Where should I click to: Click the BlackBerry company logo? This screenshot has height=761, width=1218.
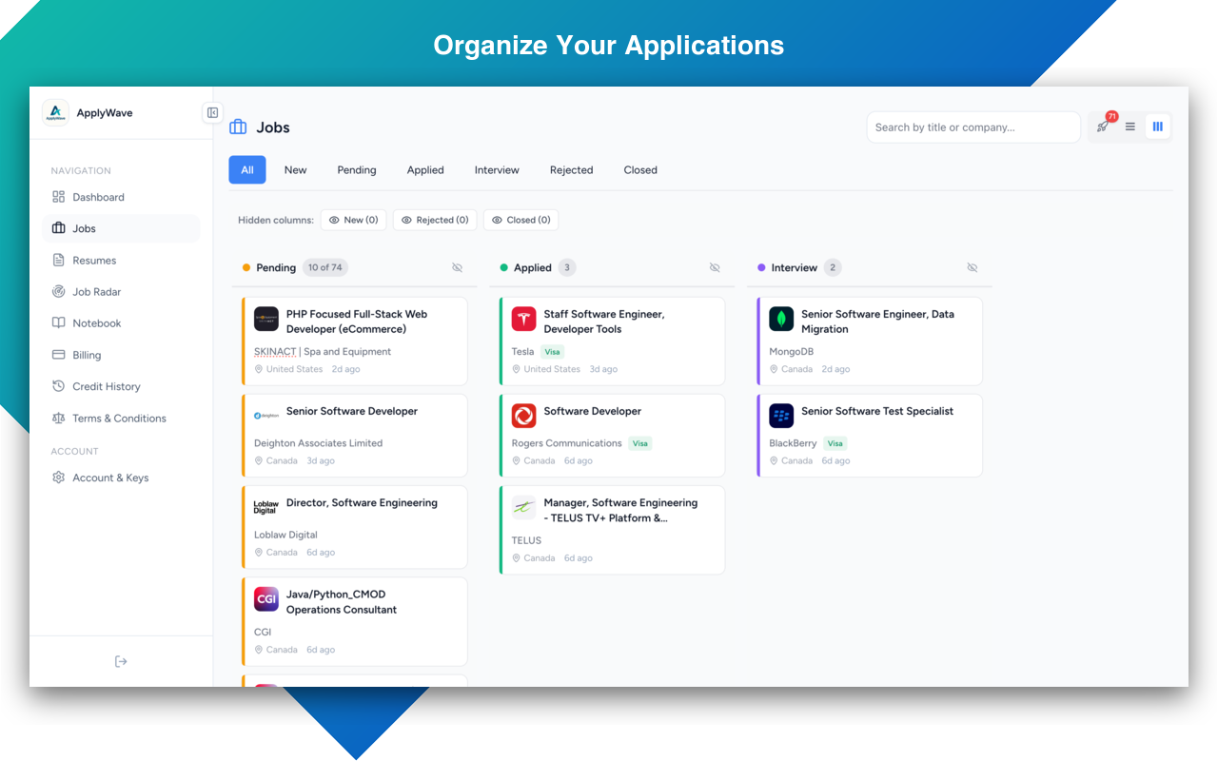coord(781,416)
